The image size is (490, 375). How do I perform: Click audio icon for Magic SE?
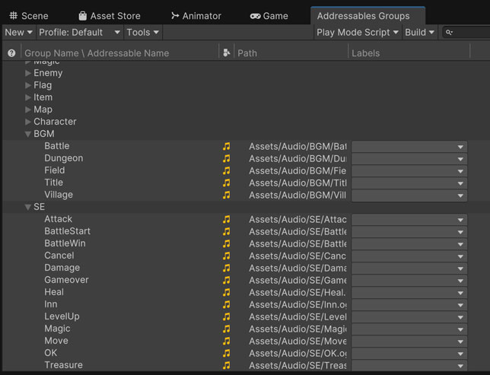pos(227,329)
